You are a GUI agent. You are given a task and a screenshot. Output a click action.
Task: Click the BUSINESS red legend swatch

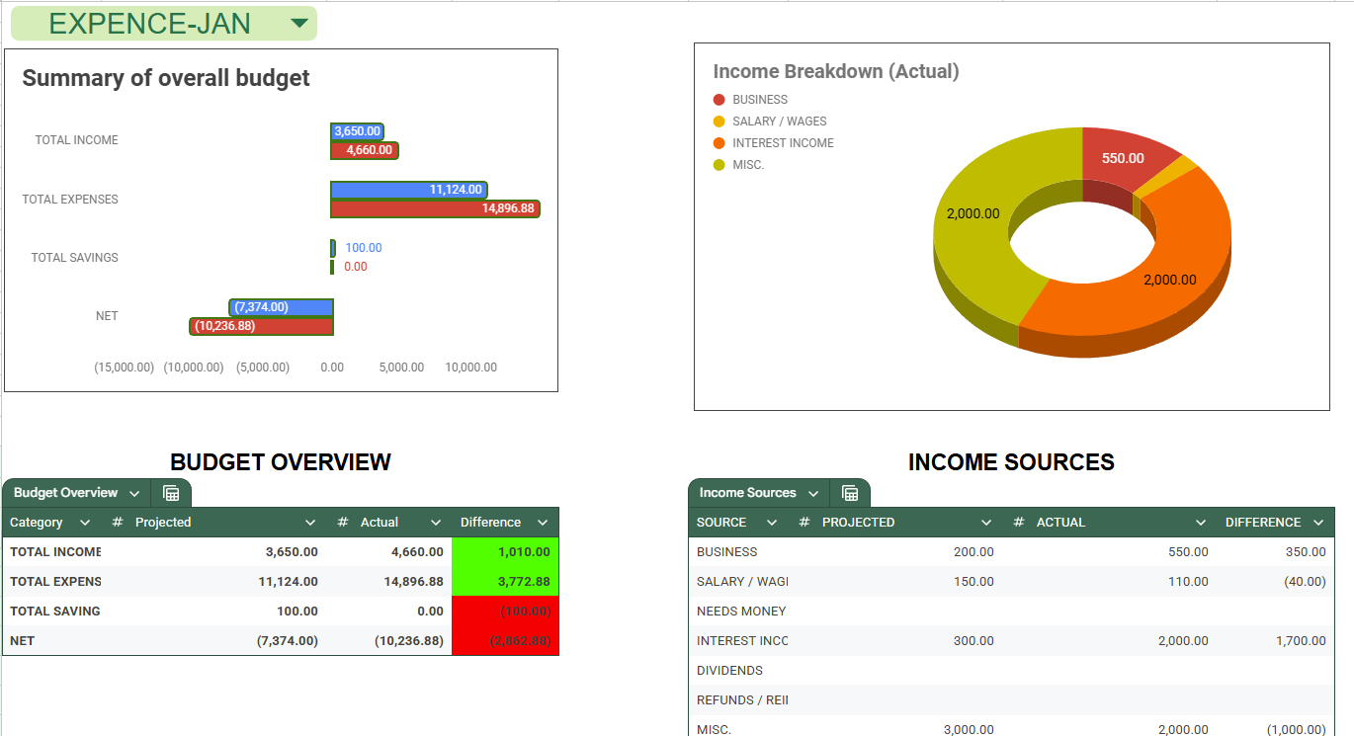[719, 100]
